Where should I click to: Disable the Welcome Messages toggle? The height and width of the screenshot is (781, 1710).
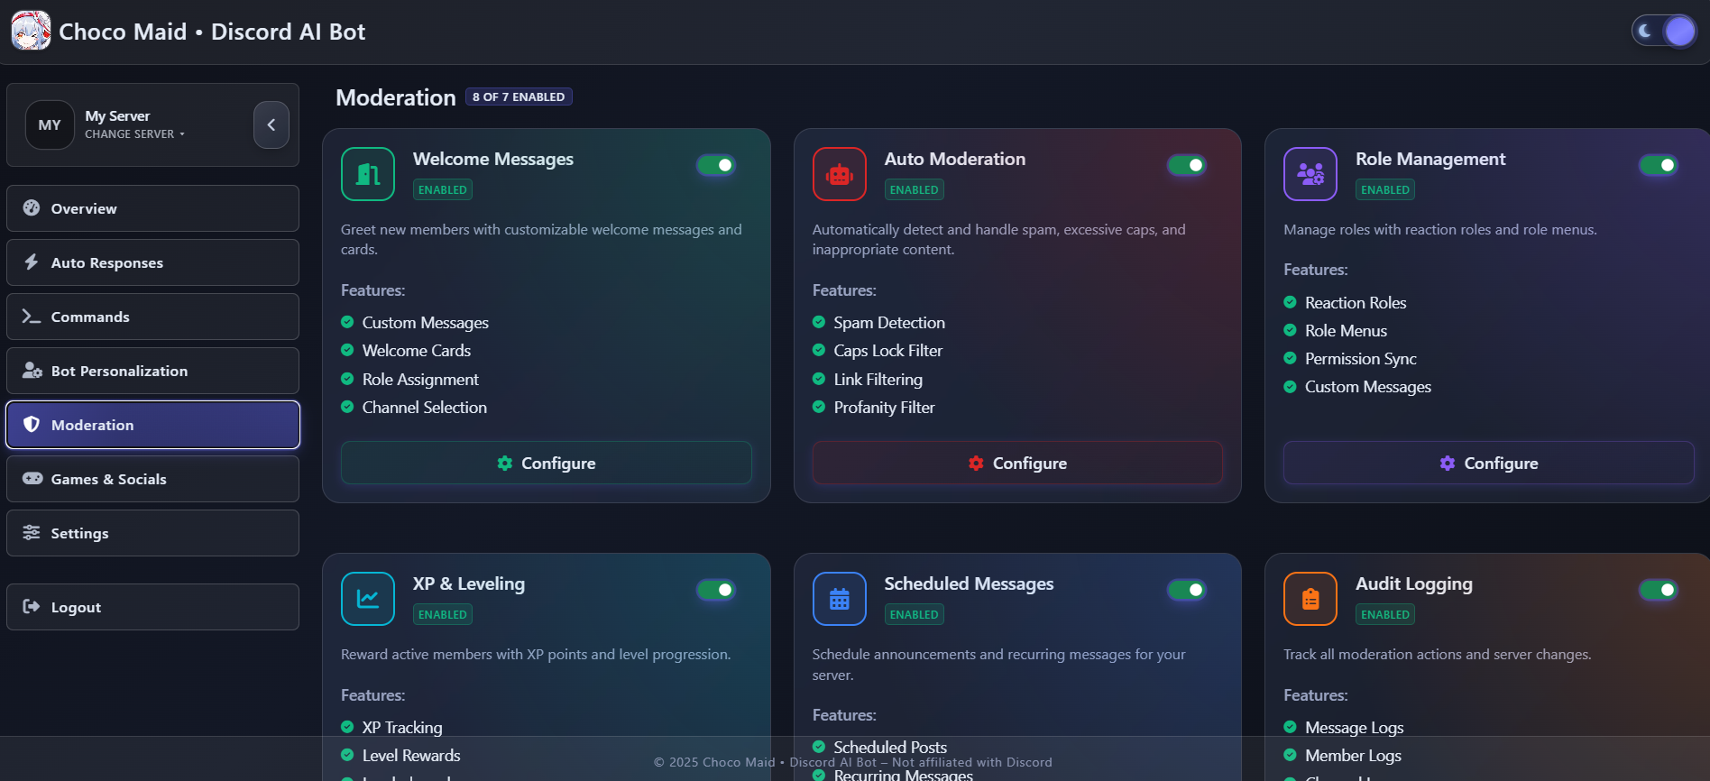point(716,165)
